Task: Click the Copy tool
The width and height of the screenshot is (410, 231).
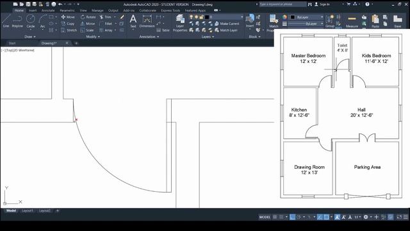Action: coord(68,24)
